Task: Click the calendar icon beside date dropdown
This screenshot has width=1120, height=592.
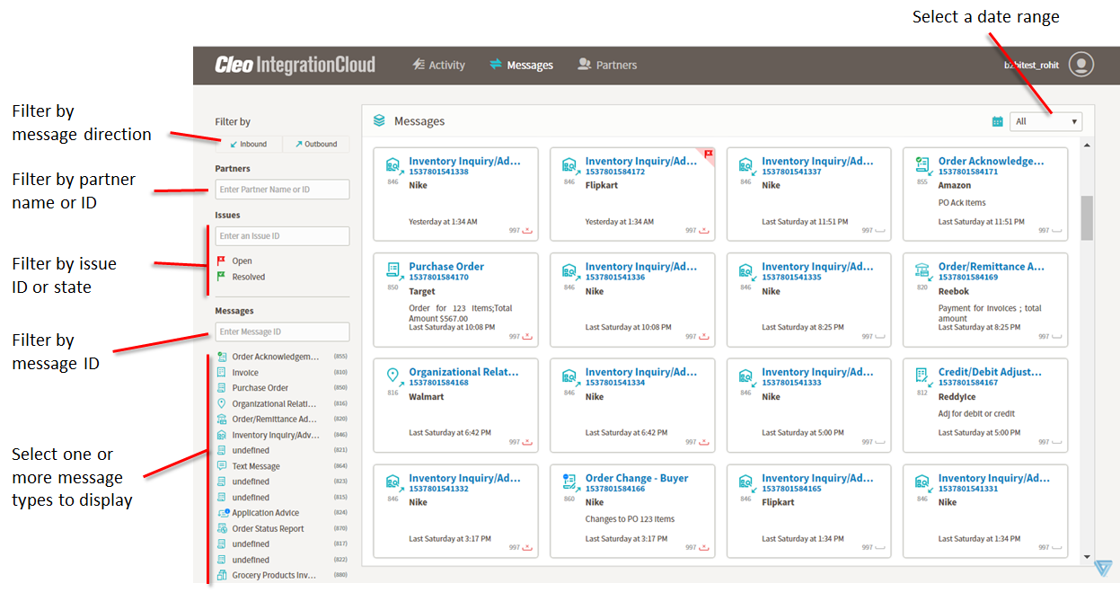Action: (x=997, y=121)
